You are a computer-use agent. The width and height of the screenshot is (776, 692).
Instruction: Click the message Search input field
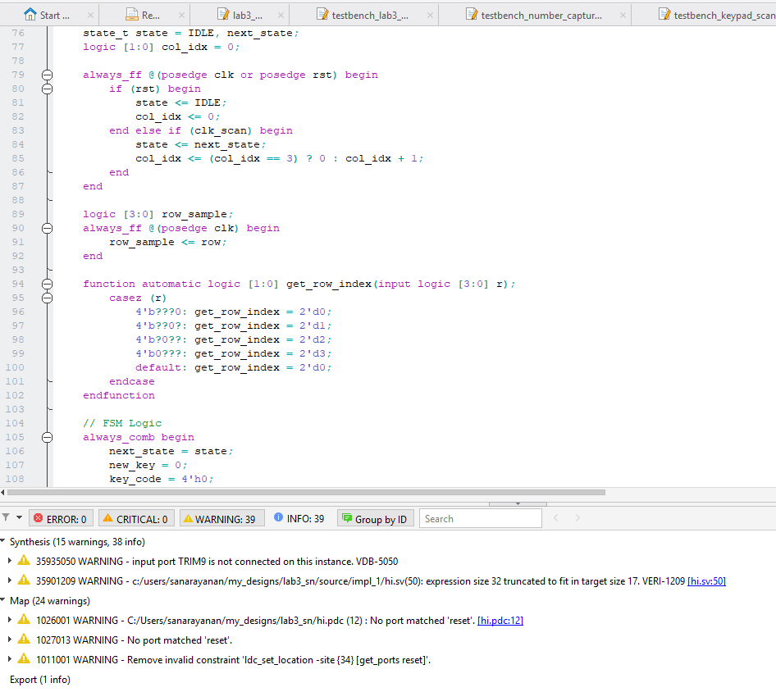480,519
